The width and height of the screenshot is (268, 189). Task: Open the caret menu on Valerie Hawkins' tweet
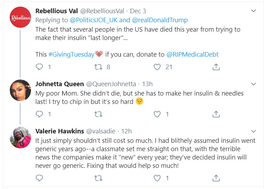tap(254, 131)
